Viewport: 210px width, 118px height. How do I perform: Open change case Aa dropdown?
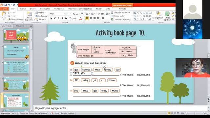[75, 18]
